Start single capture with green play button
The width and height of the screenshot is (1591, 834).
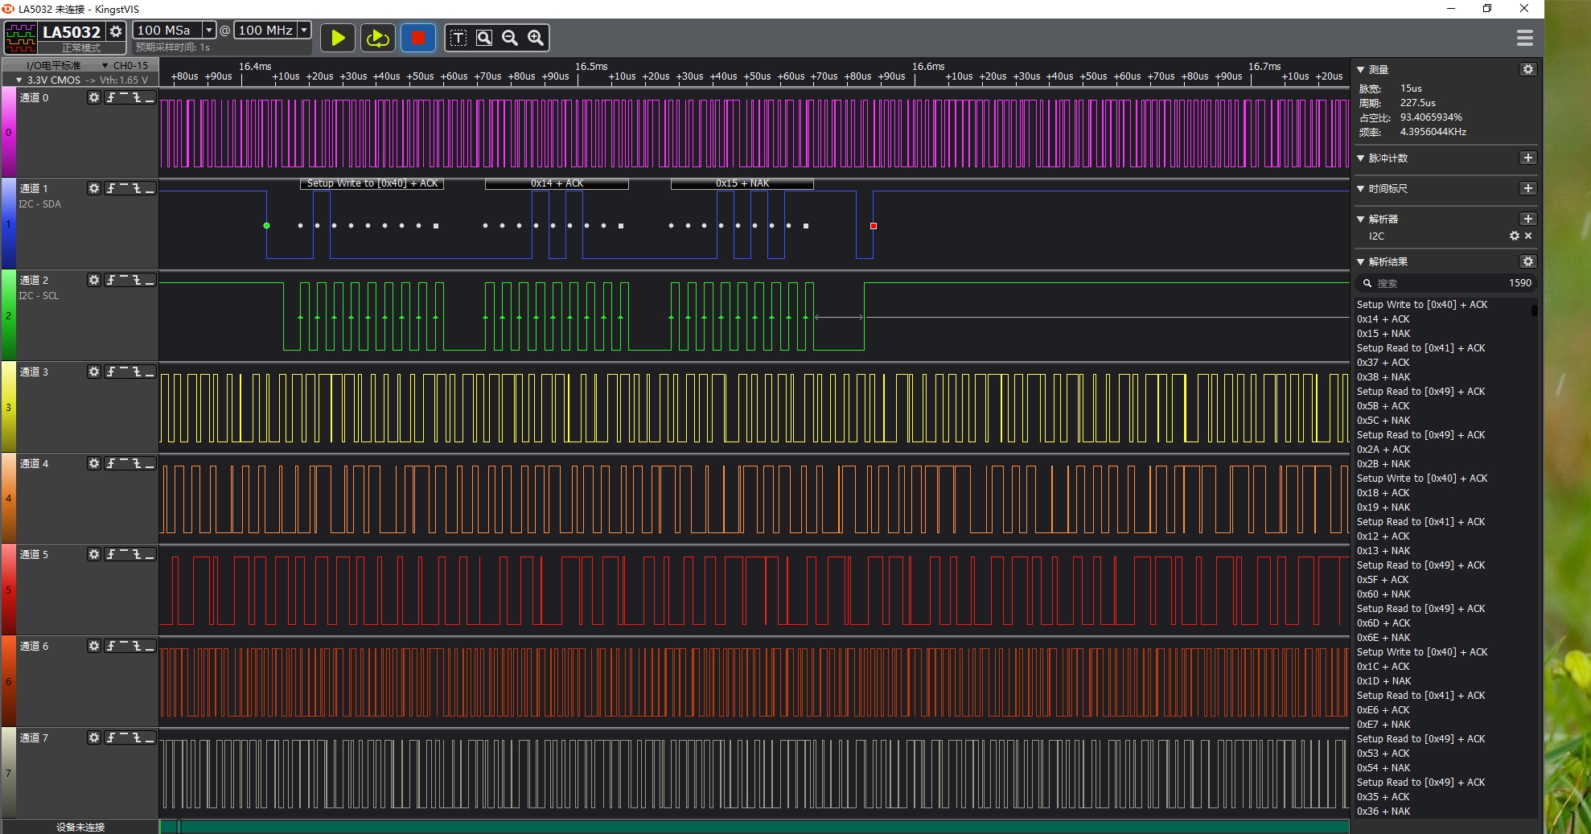(x=338, y=38)
